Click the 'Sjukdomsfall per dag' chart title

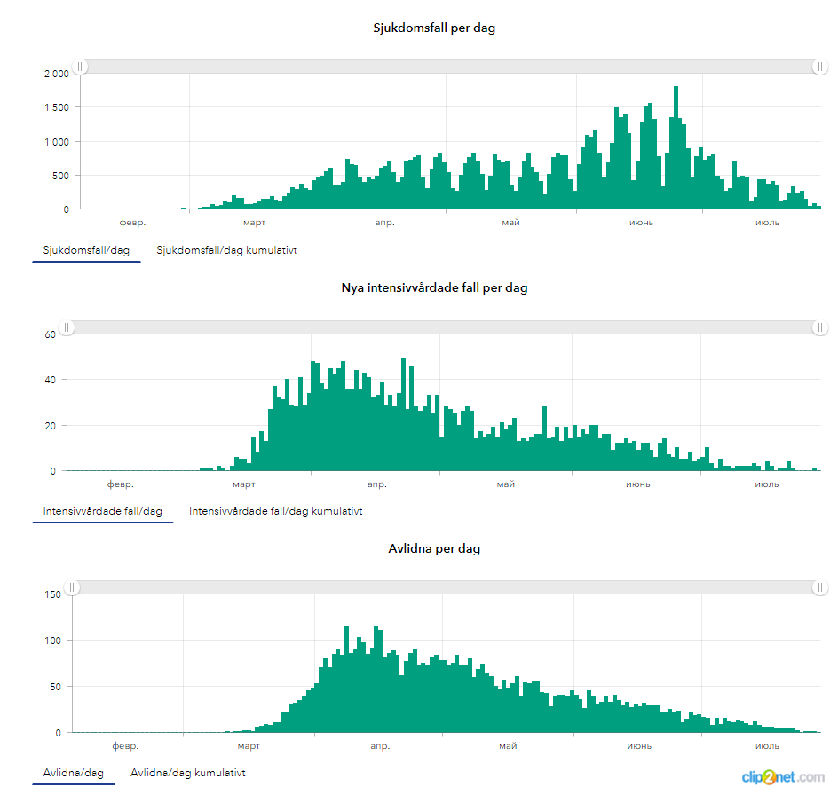click(x=434, y=28)
